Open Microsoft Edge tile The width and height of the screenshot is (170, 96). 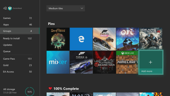point(81,39)
